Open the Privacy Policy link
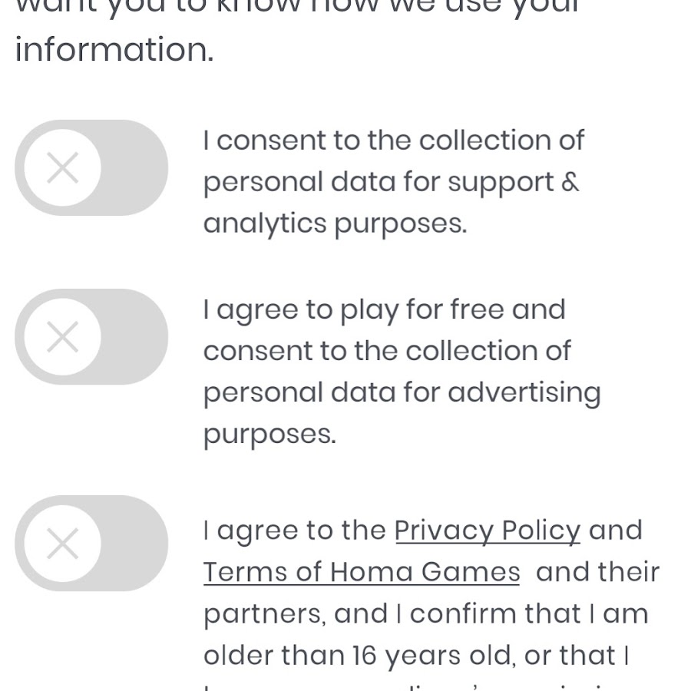691x691 pixels. [x=488, y=531]
